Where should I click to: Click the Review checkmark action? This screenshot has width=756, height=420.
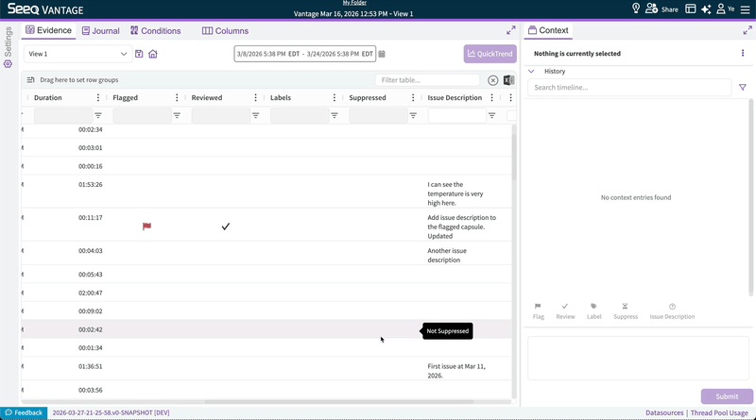[x=565, y=311]
